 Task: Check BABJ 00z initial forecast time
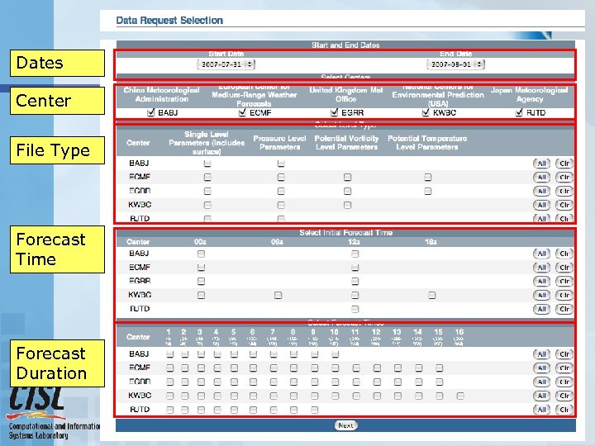click(x=201, y=254)
